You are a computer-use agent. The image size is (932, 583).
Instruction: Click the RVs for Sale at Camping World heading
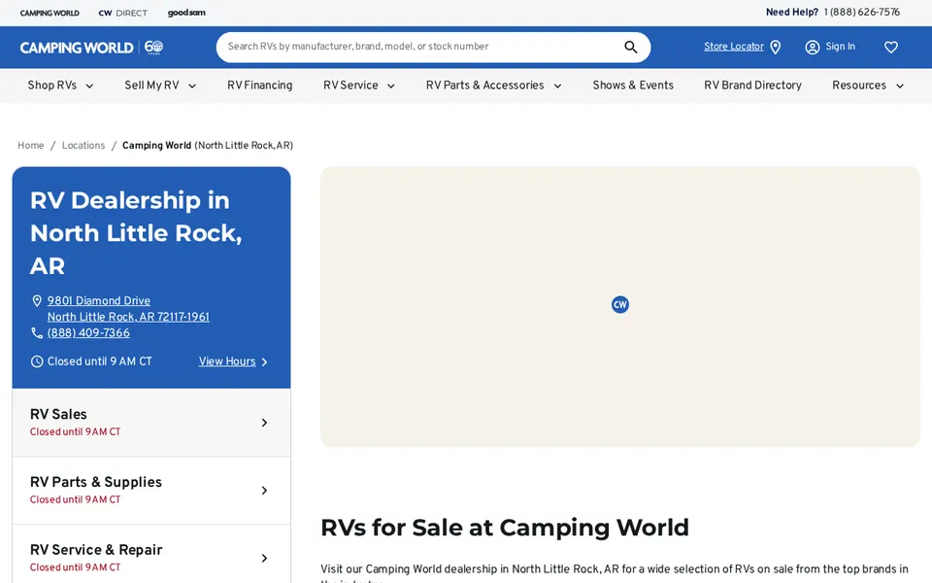tap(505, 528)
